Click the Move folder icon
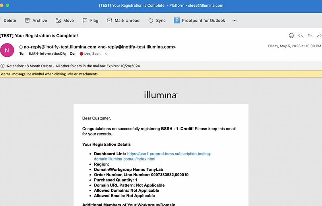Image resolution: width=322 pixels, height=206 pixels. click(58, 21)
